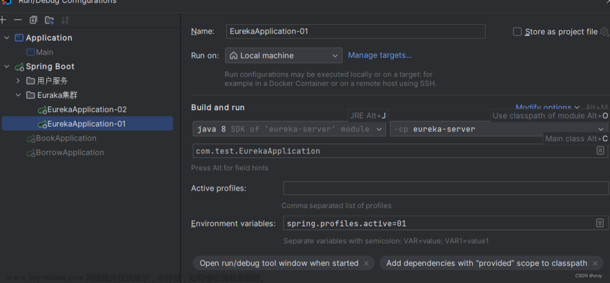Focus the Name input field
The image size is (610, 283).
[356, 32]
